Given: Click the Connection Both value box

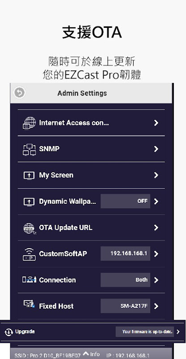Looking at the screenshot, I should click(x=125, y=280).
